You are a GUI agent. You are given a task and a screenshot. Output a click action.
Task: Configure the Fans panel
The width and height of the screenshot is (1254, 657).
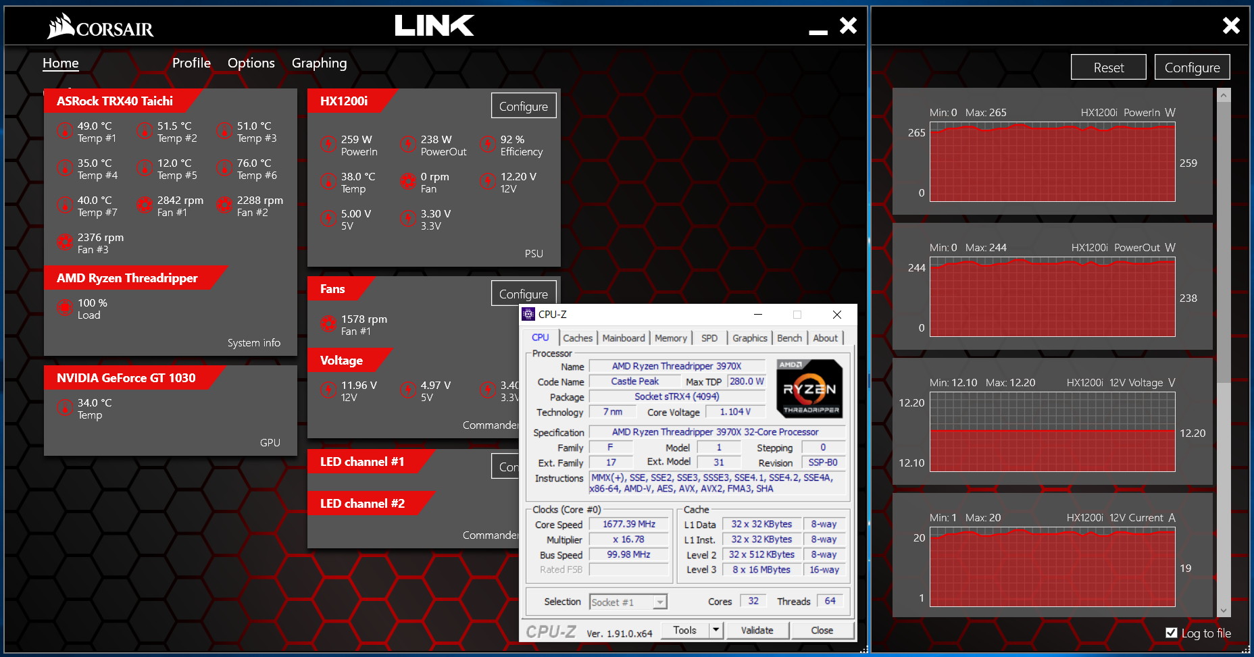(x=524, y=294)
